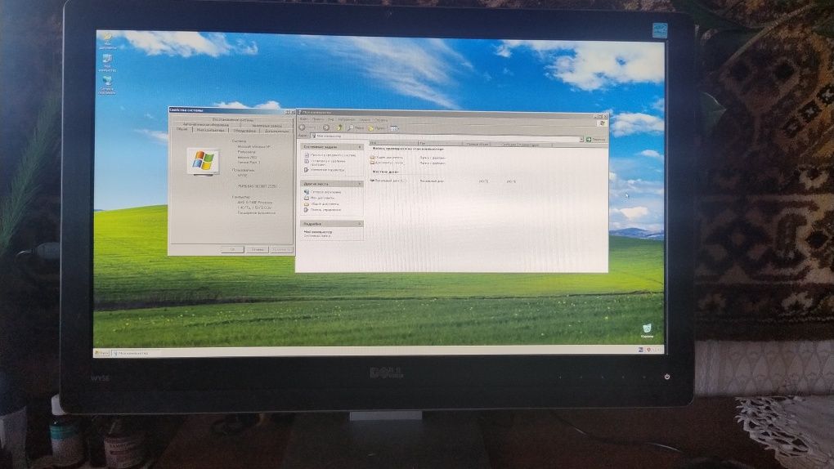834x469 pixels.
Task: Click the Start button on taskbar
Action: (101, 352)
